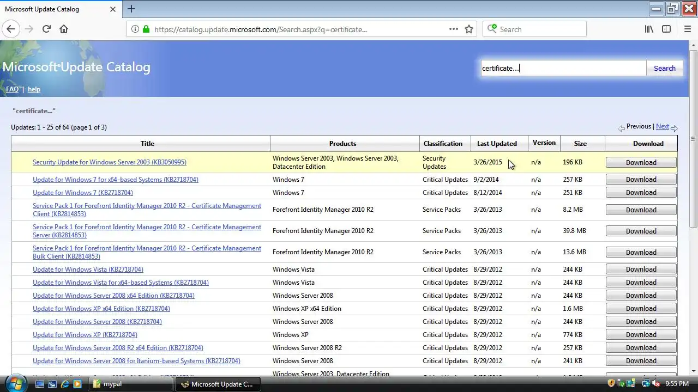The image size is (698, 392).
Task: Open Update for Windows XP x64 Edition link
Action: 101,309
